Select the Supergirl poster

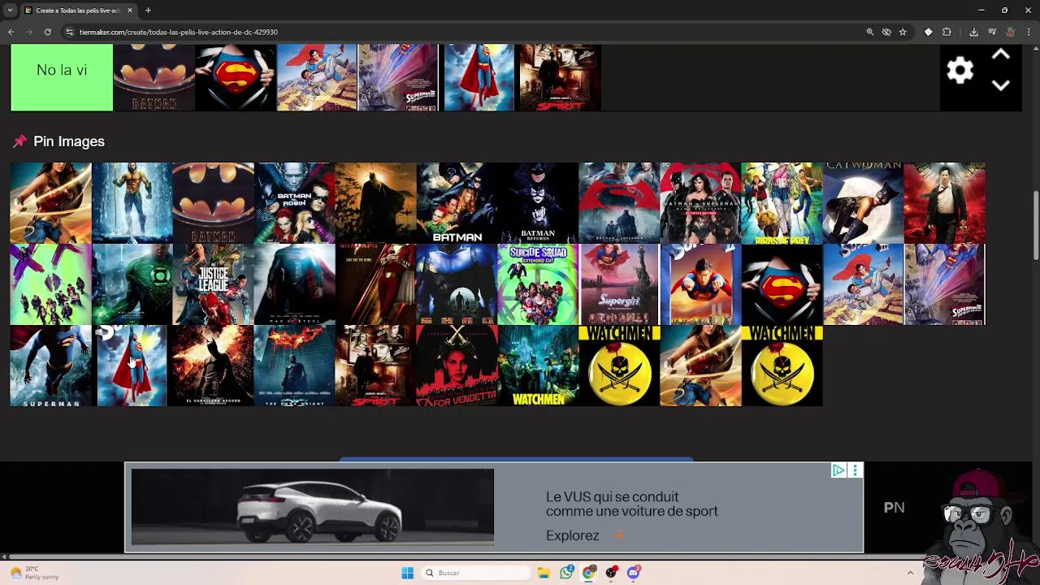coord(619,284)
